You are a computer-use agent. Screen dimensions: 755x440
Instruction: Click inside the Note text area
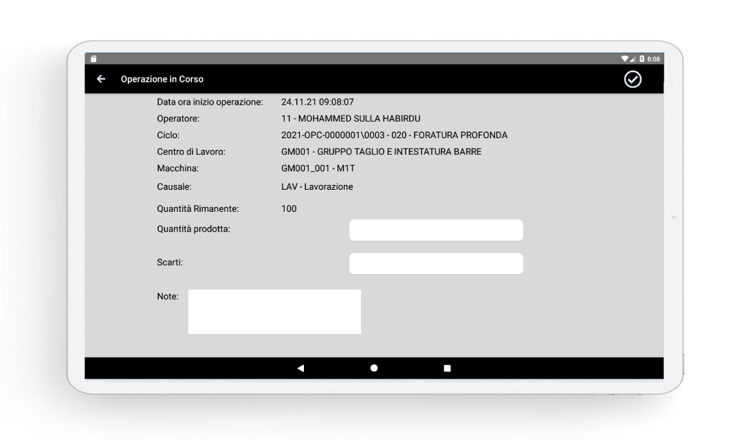click(274, 312)
